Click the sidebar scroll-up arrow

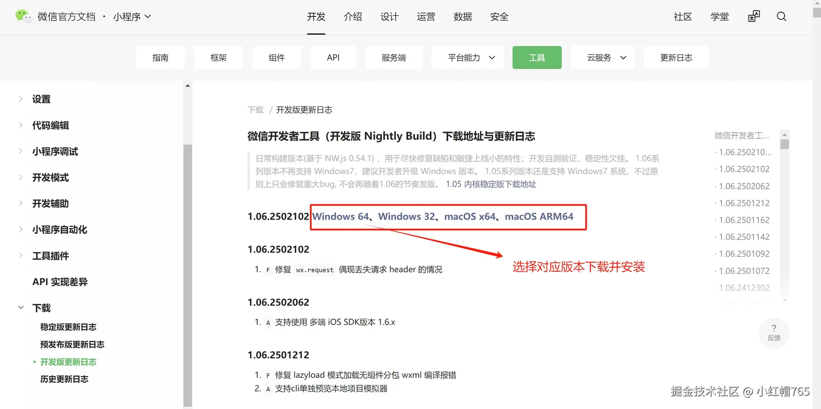tap(187, 85)
